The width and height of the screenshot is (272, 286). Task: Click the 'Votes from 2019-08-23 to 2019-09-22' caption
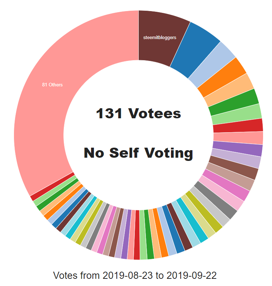(135, 276)
